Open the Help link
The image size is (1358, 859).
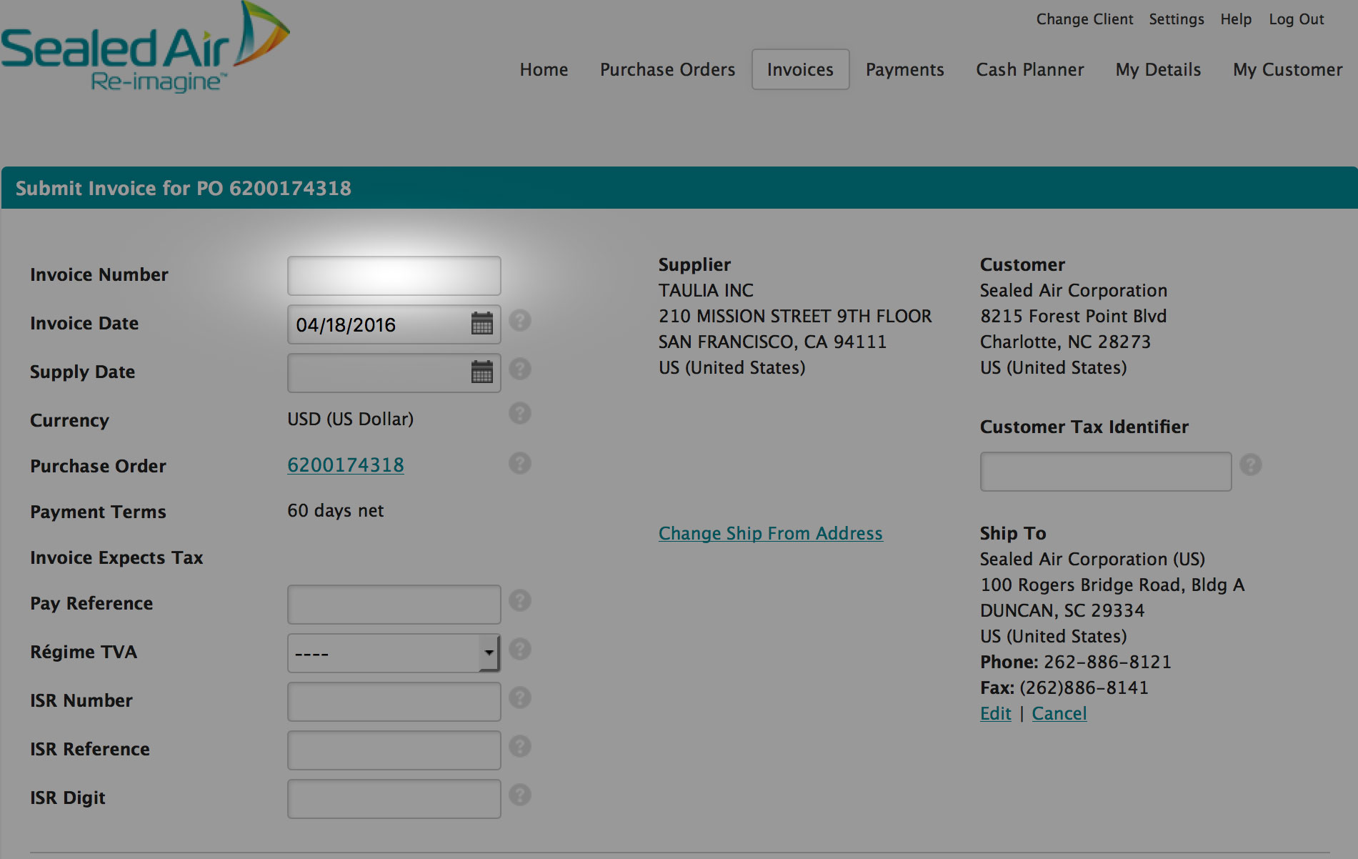[x=1236, y=19]
